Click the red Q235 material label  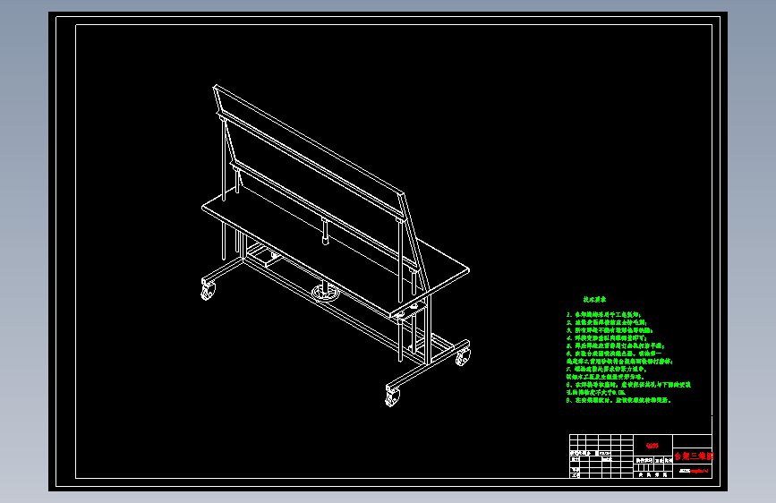[652, 446]
